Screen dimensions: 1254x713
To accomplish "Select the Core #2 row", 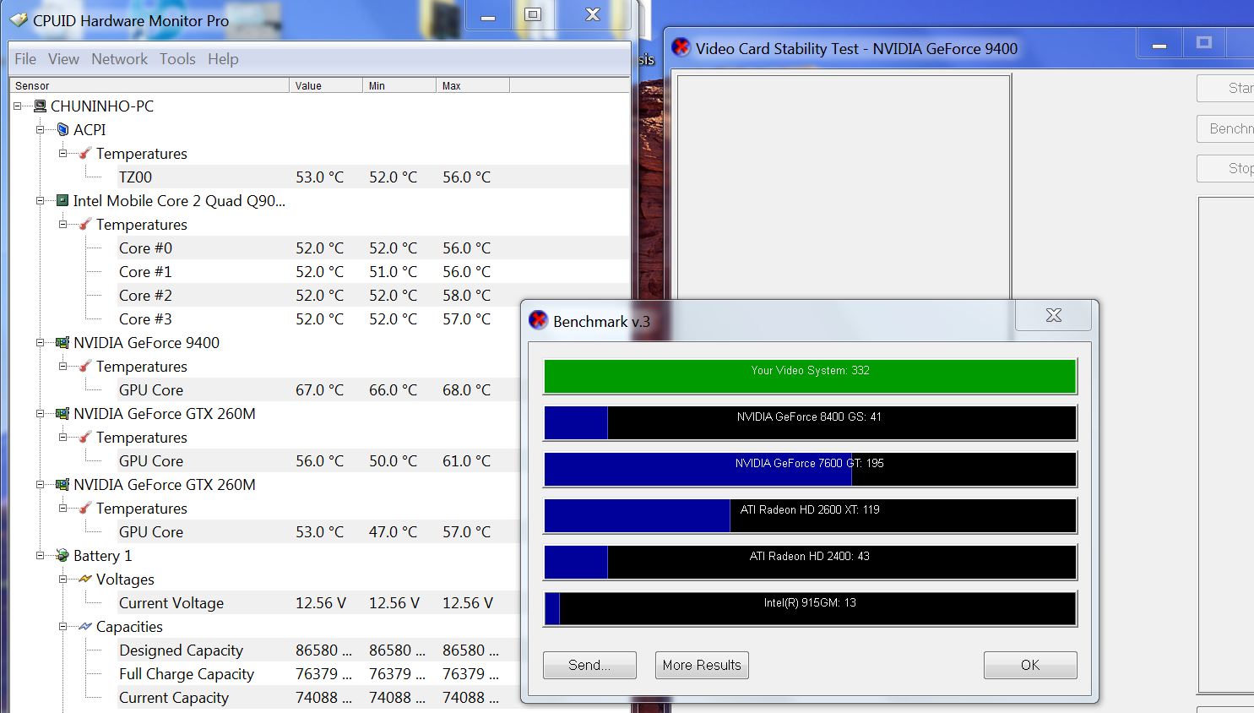I will pyautogui.click(x=319, y=296).
